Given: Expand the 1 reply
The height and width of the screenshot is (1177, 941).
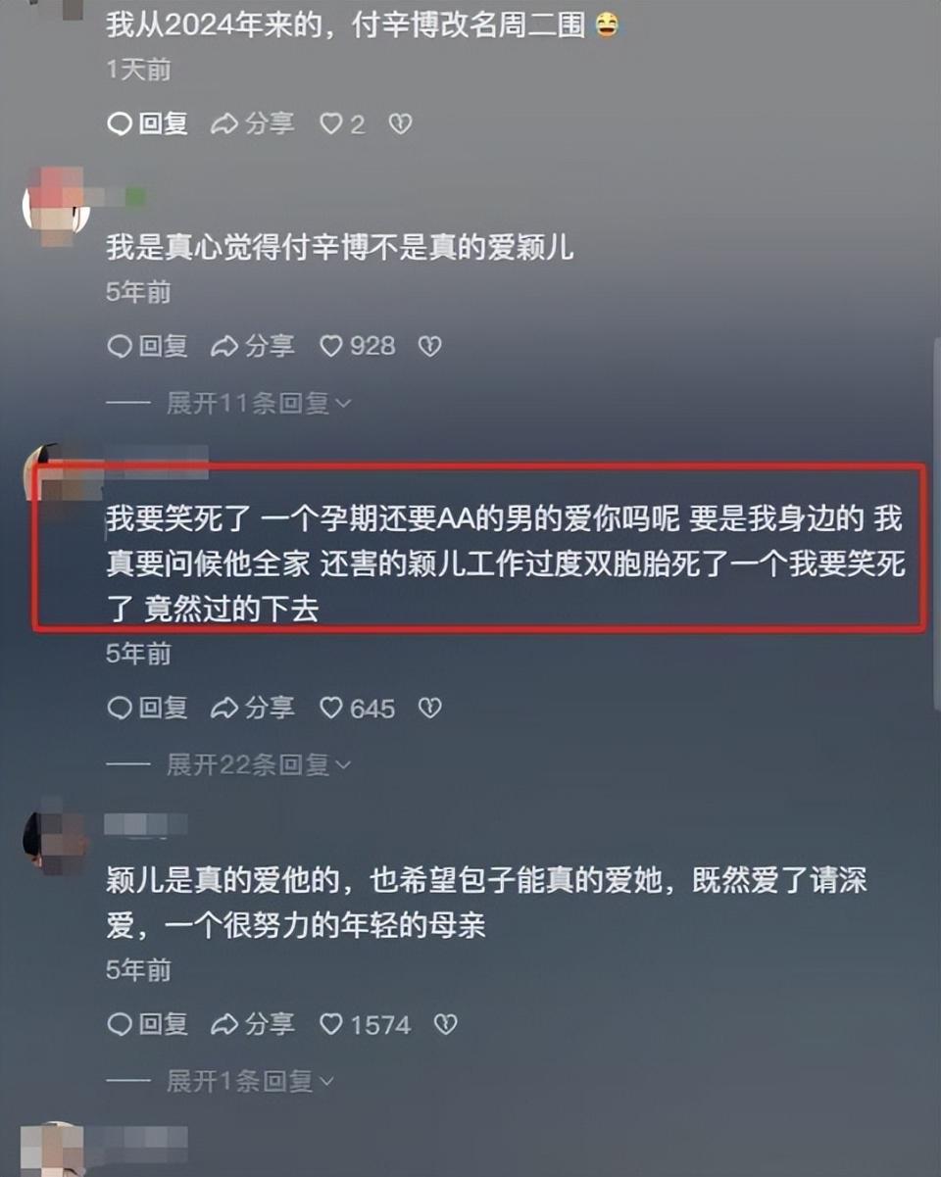Looking at the screenshot, I should [x=250, y=1081].
